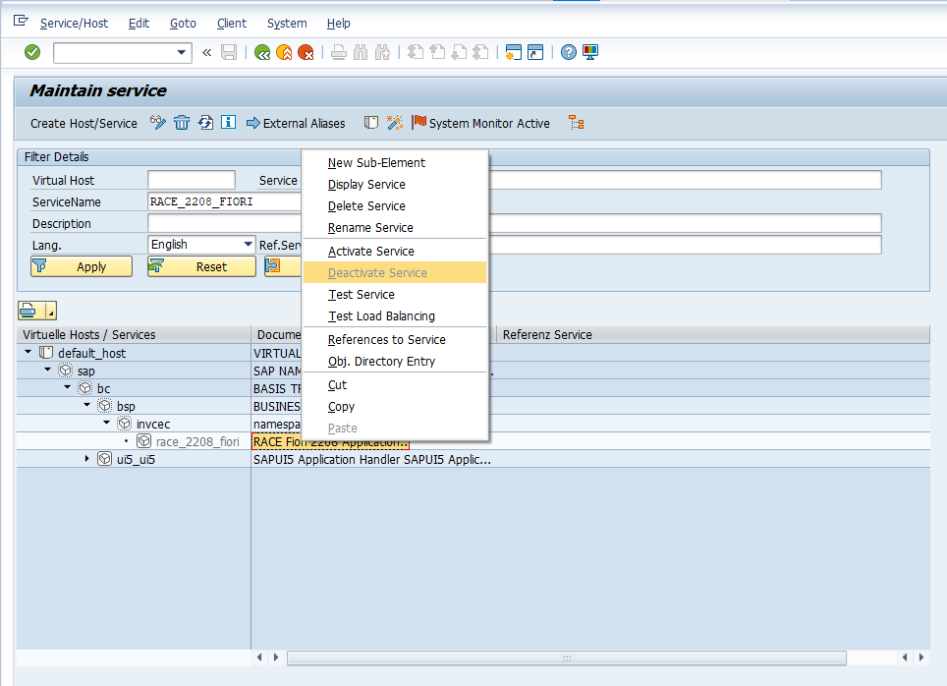Click the magic wand icon
The height and width of the screenshot is (686, 947).
(x=394, y=123)
